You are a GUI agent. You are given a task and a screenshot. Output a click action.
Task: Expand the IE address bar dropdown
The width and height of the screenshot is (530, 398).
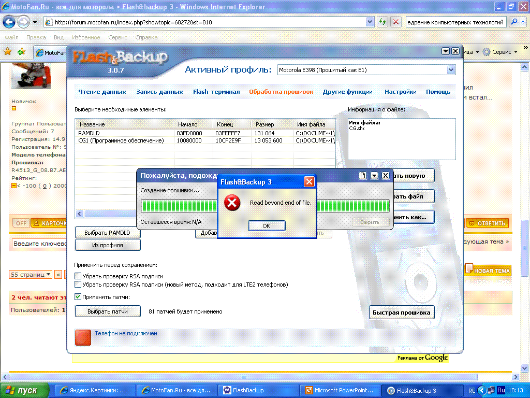(370, 22)
